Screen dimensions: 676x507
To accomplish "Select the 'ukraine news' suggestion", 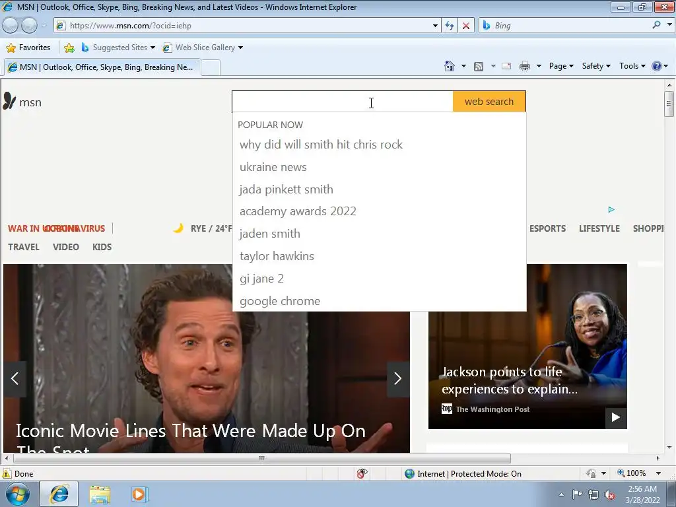I will tap(273, 167).
